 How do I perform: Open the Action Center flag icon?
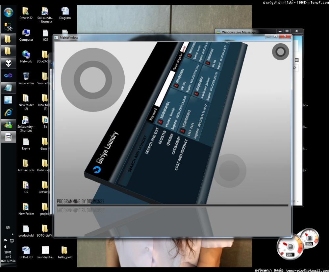(6, 241)
